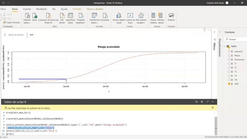
Task: Check the Inversión field
Action: click(229, 51)
